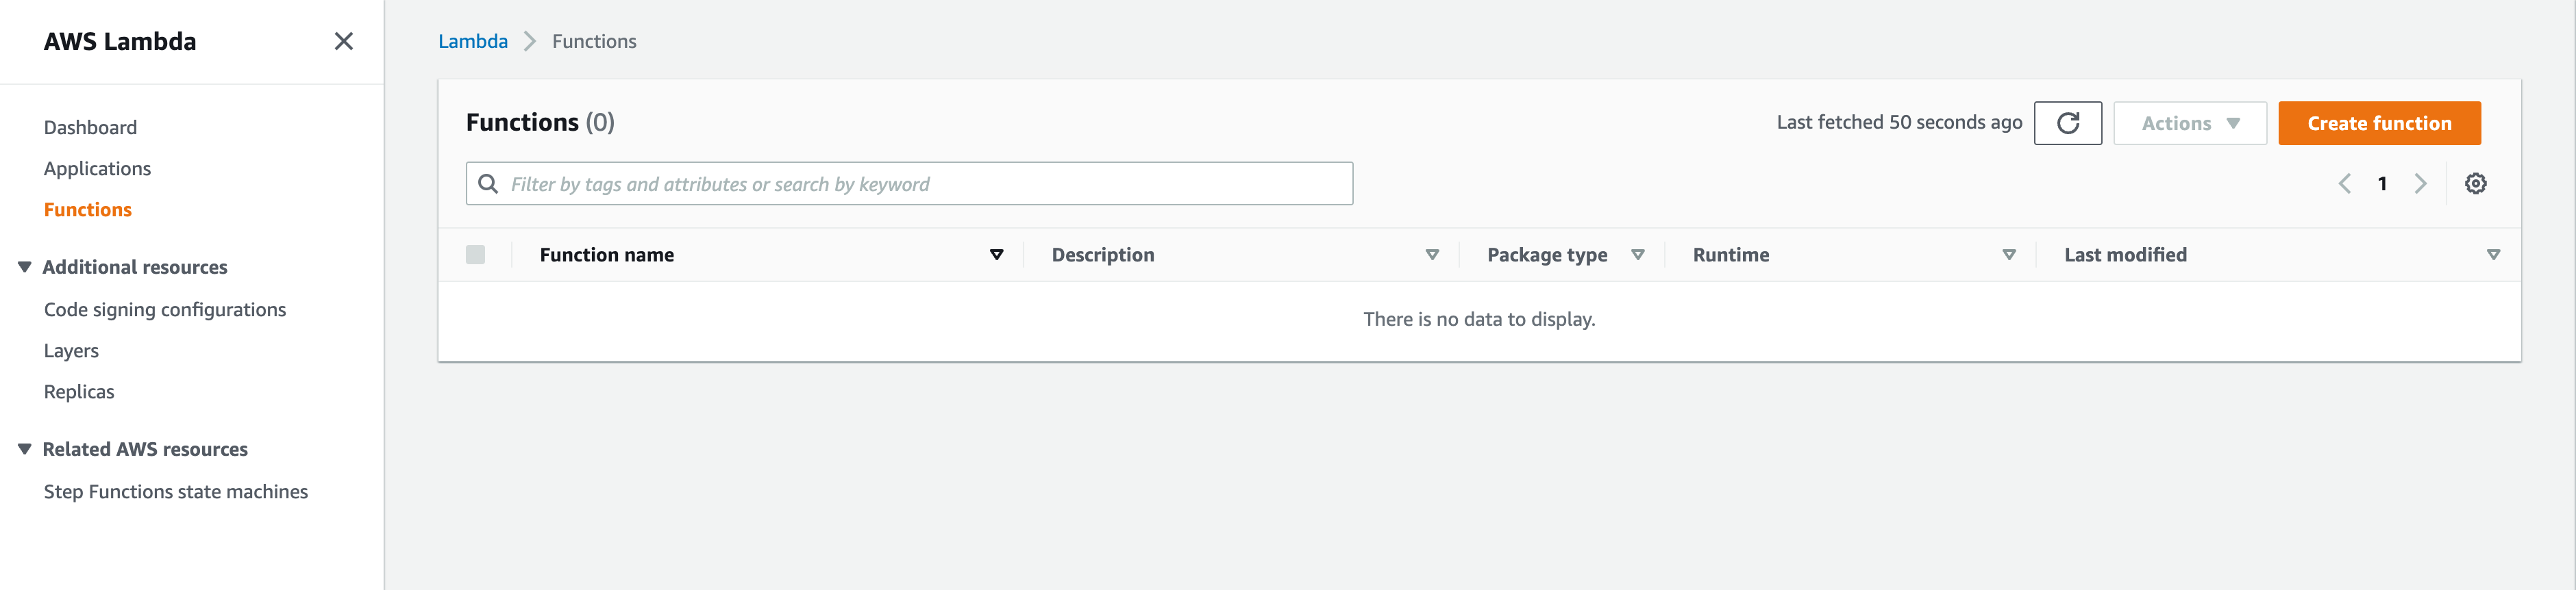Focus the function filter search field
The image size is (2576, 590).
(920, 183)
